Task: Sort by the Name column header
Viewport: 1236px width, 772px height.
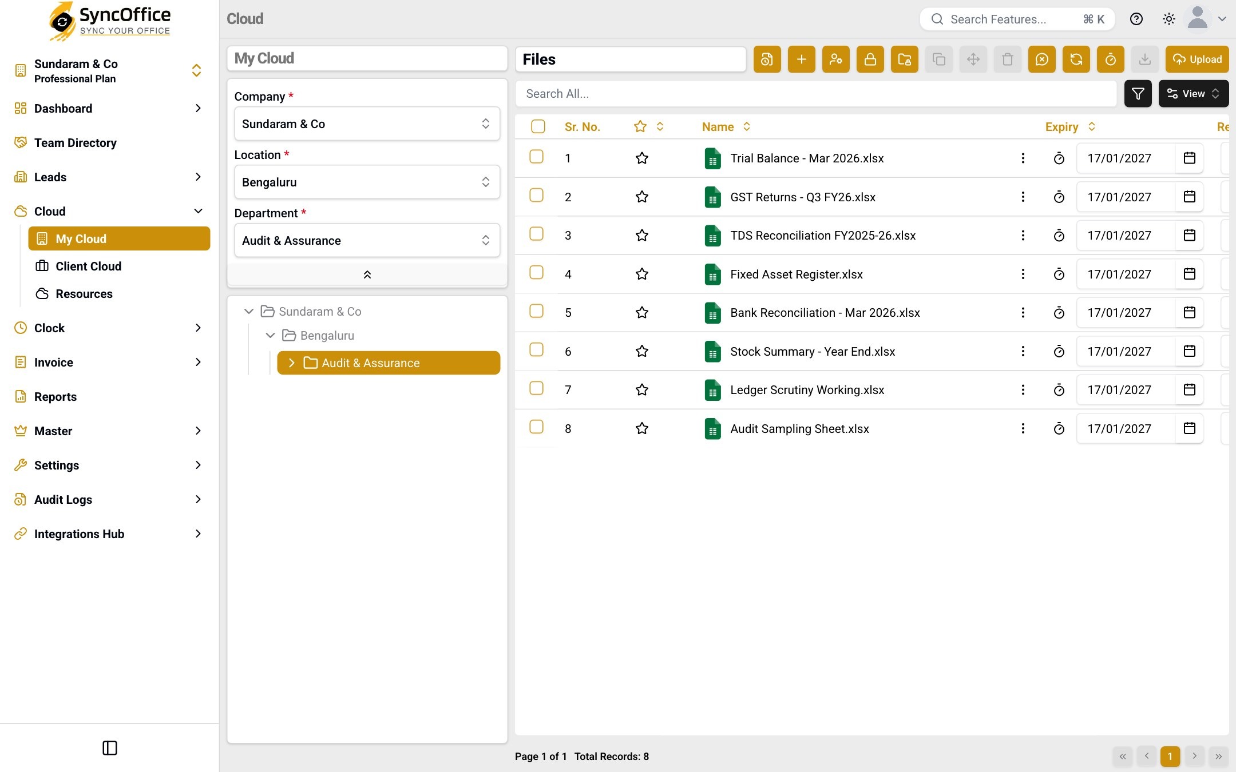Action: pos(726,127)
